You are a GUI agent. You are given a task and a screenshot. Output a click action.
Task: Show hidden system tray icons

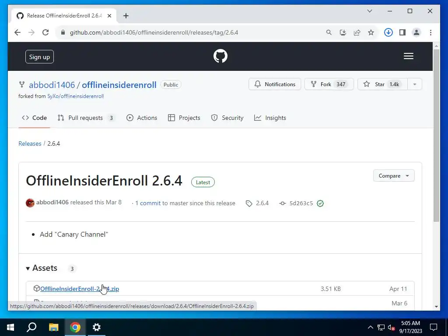click(x=370, y=327)
